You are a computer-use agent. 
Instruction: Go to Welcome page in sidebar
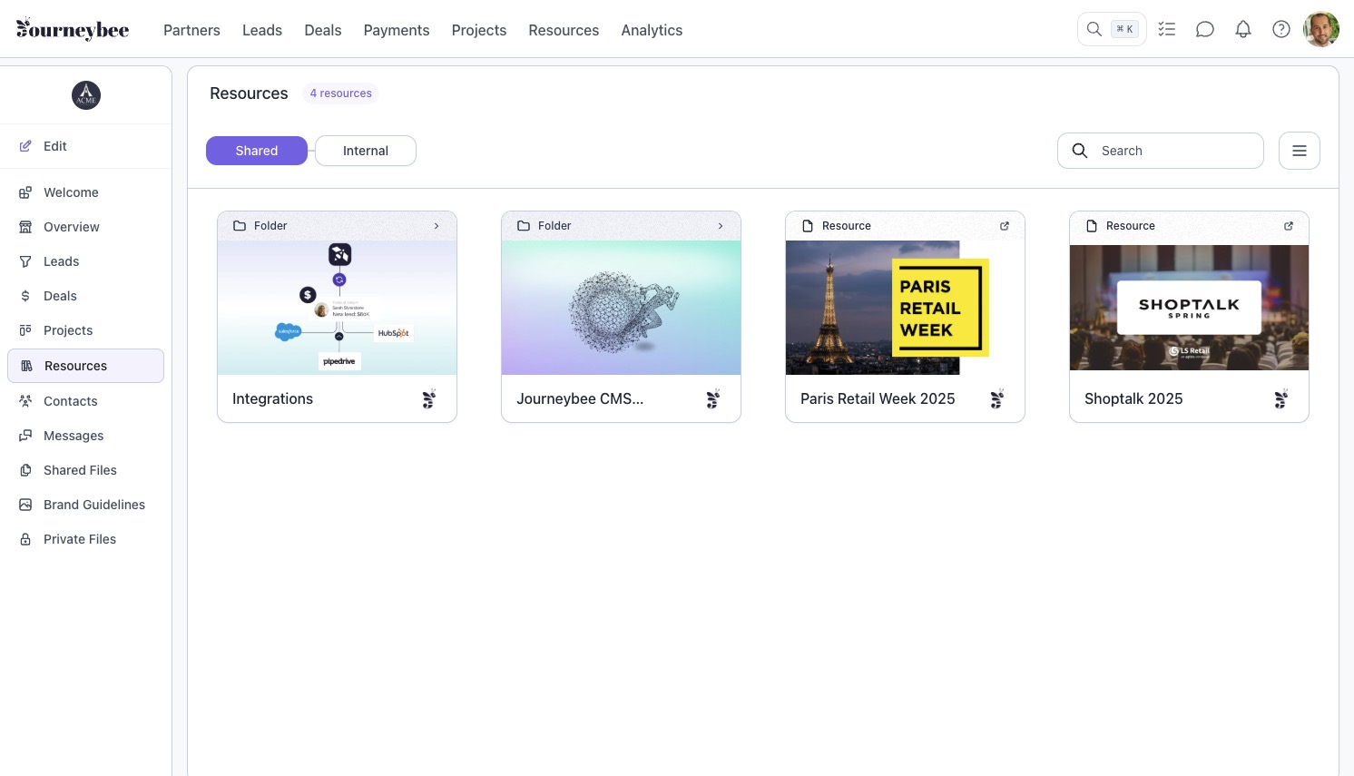point(85,192)
